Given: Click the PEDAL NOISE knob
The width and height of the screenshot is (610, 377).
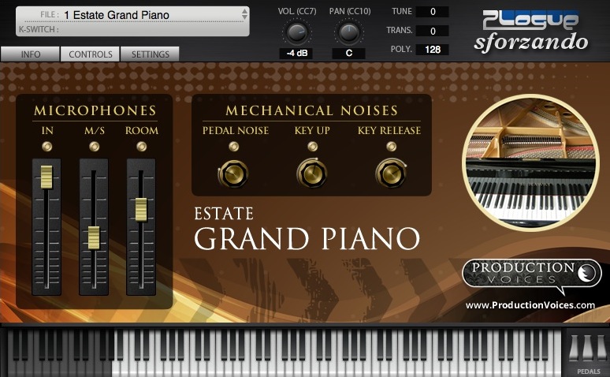Looking at the screenshot, I should pyautogui.click(x=232, y=174).
